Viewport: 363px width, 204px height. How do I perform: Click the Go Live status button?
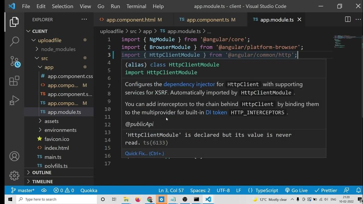(x=296, y=190)
